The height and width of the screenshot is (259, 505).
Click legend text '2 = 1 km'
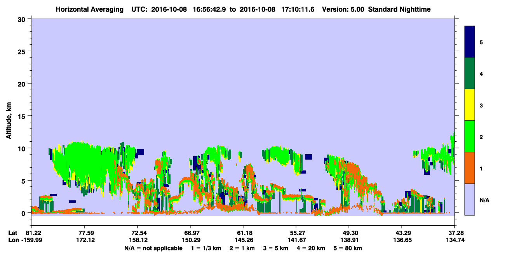tap(242, 248)
